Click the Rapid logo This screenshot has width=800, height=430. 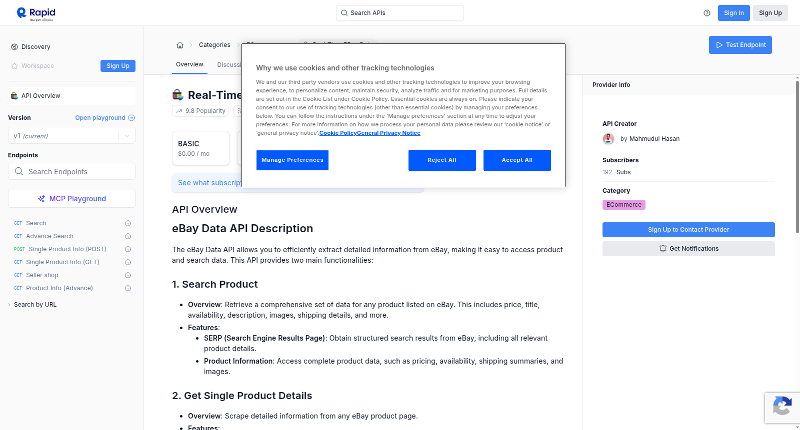(36, 13)
